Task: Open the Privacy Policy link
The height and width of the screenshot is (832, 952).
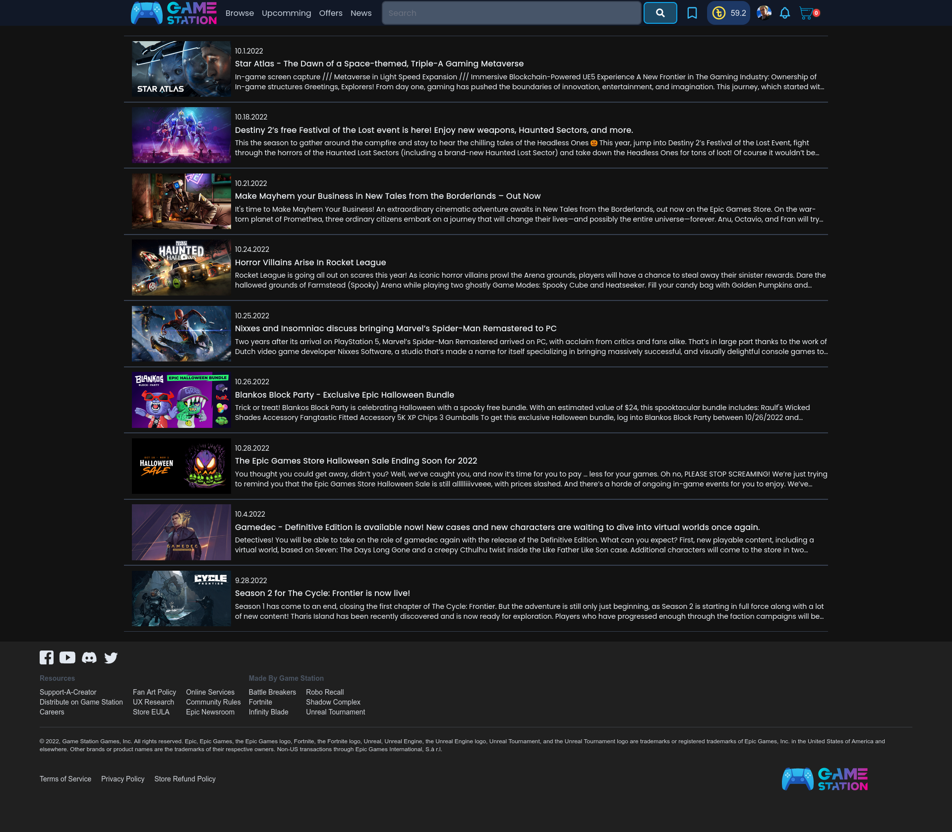Action: [122, 779]
